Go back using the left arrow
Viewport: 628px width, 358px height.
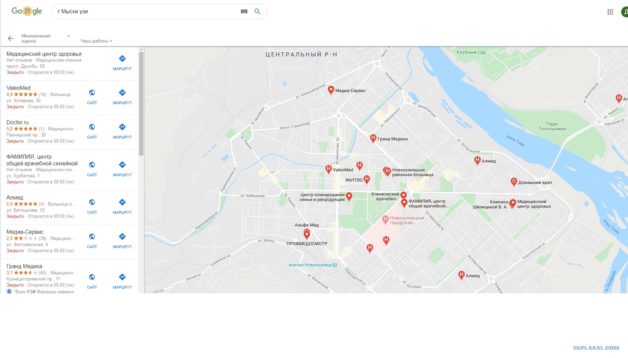coord(11,38)
